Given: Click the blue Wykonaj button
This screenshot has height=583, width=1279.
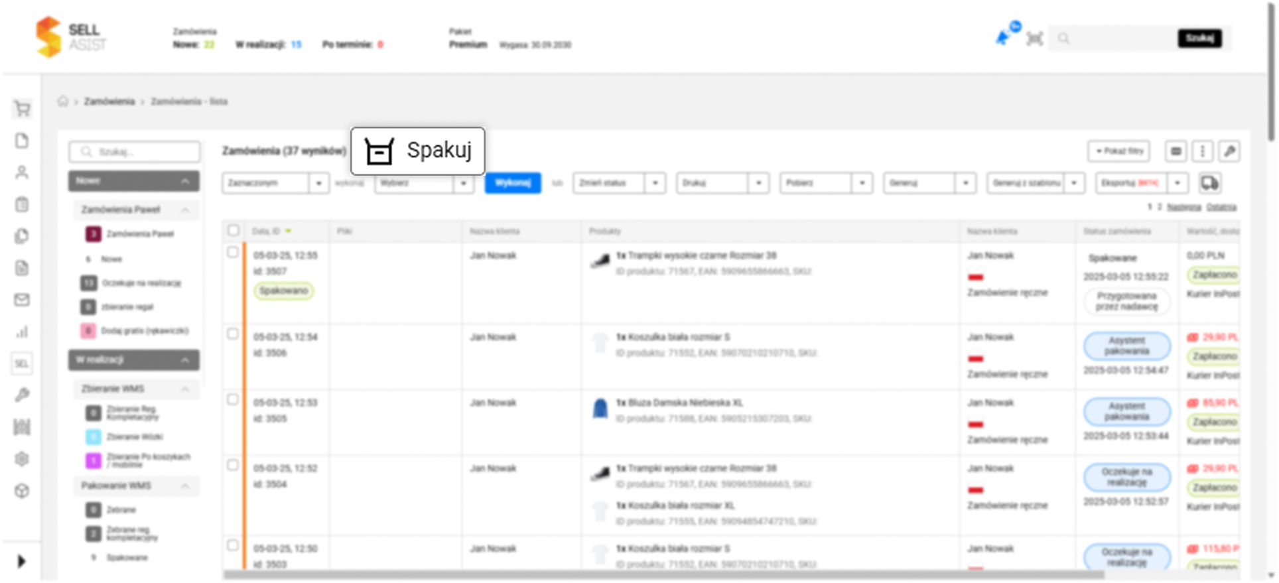Looking at the screenshot, I should pyautogui.click(x=513, y=183).
